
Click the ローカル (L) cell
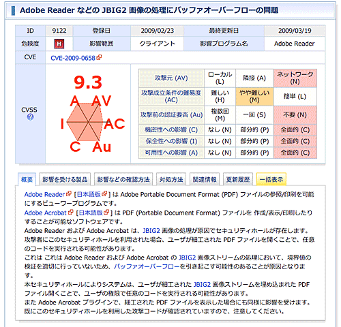tap(220, 78)
